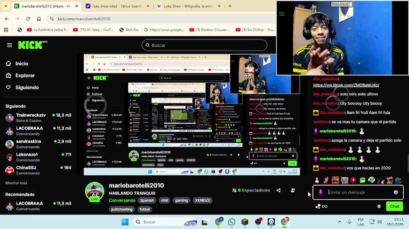Image resolution: width=409 pixels, height=229 pixels.
Task: Click the 6 Espectadores viewer count
Action: (x=251, y=190)
